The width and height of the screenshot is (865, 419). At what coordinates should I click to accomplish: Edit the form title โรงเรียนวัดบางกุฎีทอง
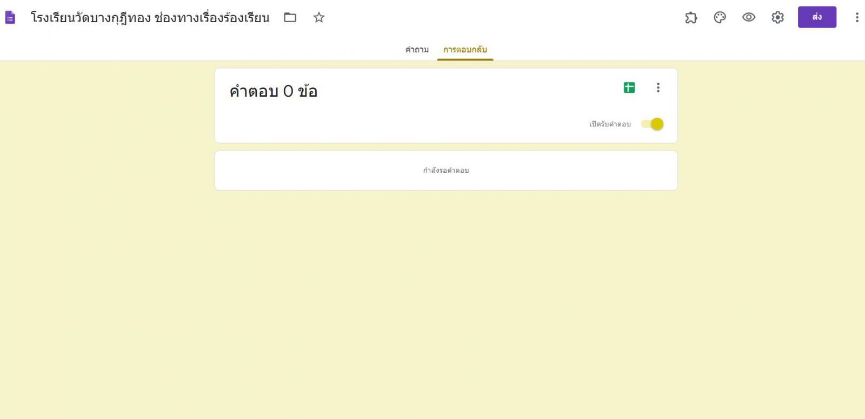(x=150, y=18)
